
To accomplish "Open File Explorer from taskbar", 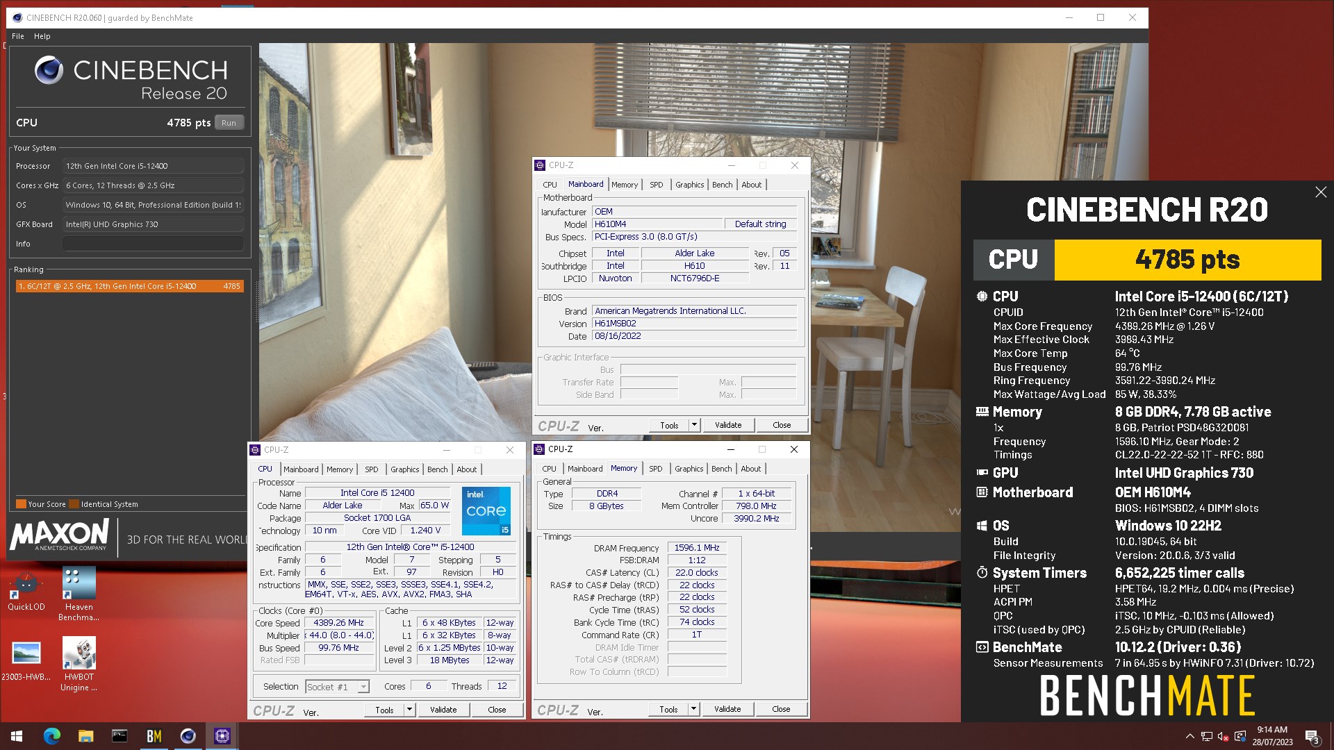I will 85,736.
